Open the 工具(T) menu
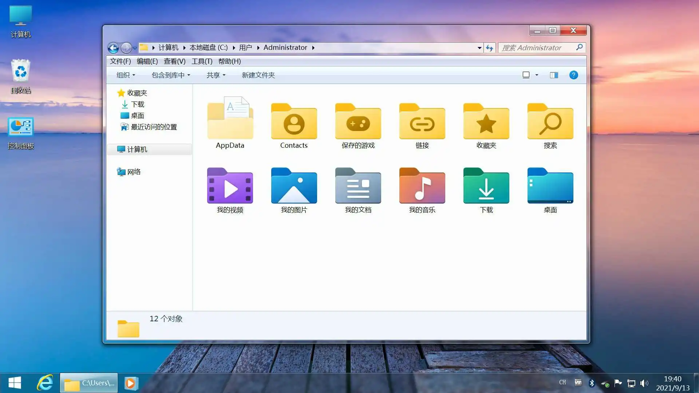699x393 pixels. coord(202,61)
